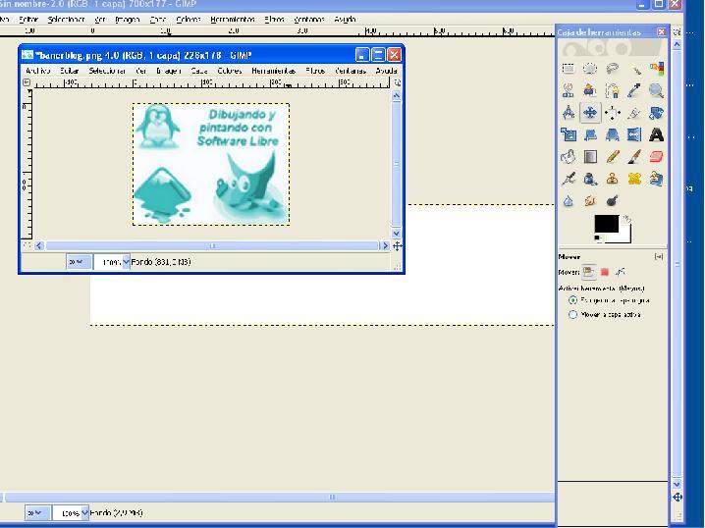This screenshot has height=528, width=705.
Task: Select the Select by Color tool
Action: point(657,69)
